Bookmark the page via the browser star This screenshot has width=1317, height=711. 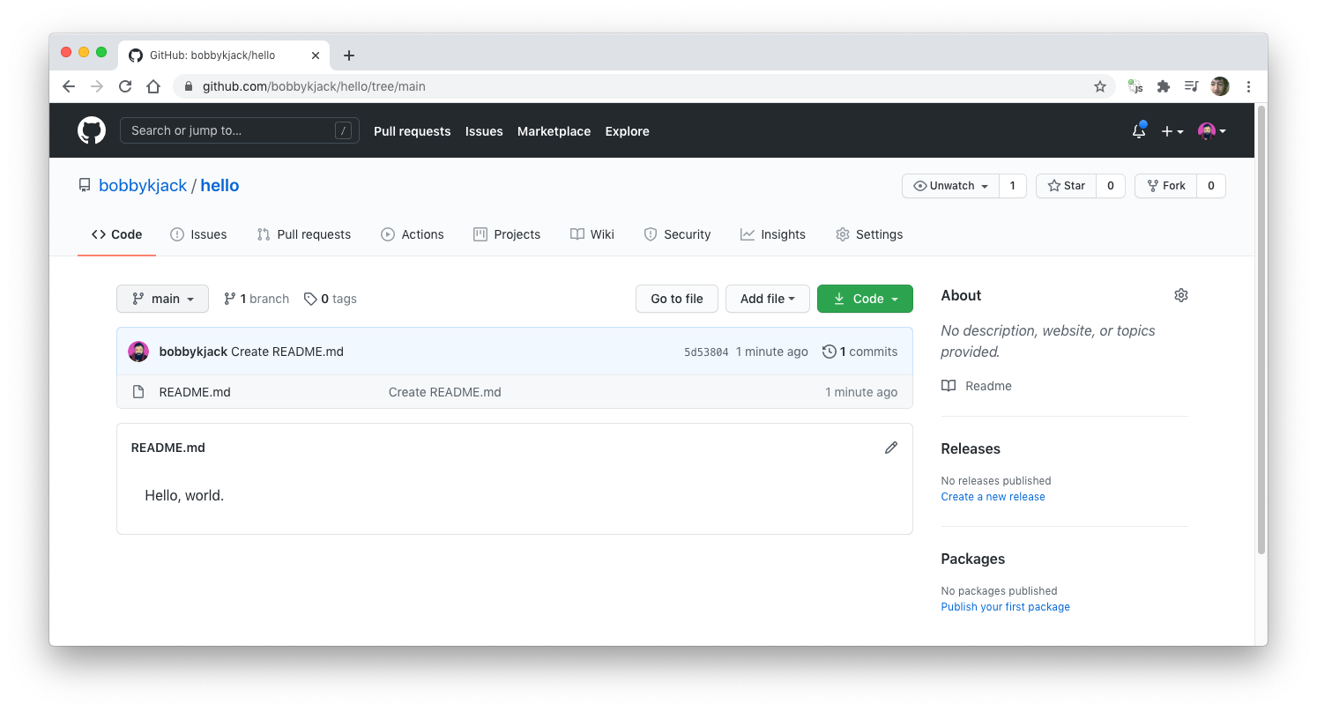pos(1099,86)
